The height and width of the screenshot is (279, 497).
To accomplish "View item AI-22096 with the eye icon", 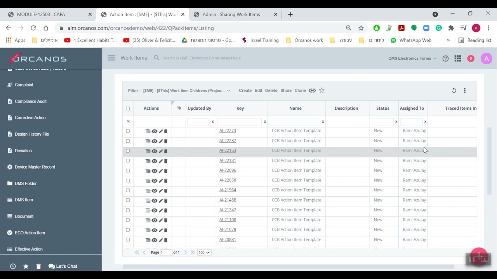I will pyautogui.click(x=154, y=171).
